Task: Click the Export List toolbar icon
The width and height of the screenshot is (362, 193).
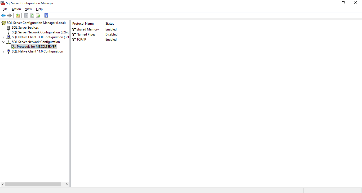Action: point(38,15)
